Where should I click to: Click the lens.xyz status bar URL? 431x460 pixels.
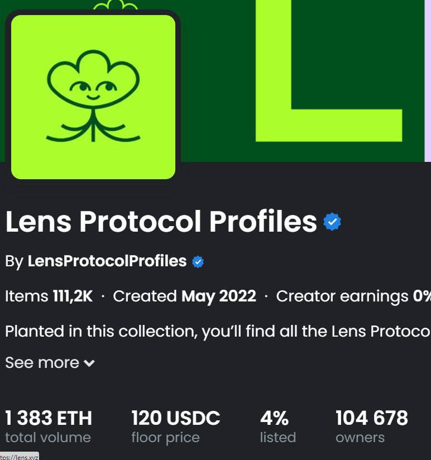click(19, 456)
